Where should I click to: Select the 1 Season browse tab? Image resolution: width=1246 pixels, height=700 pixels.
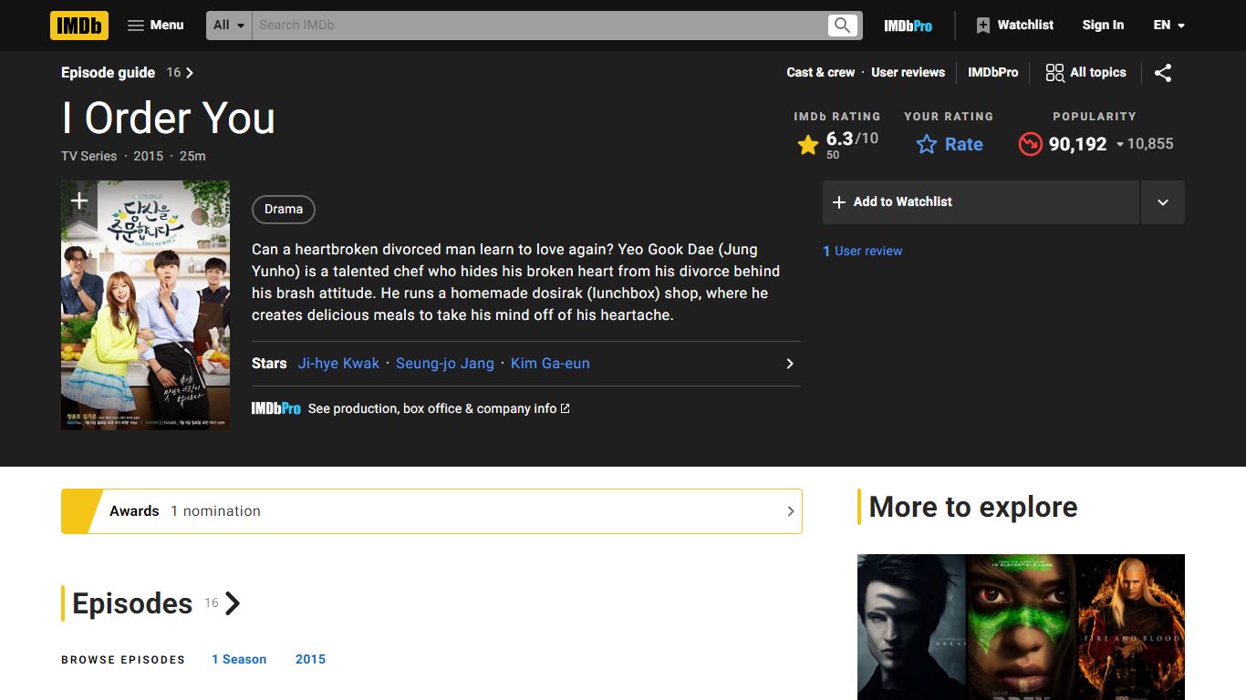[x=239, y=659]
